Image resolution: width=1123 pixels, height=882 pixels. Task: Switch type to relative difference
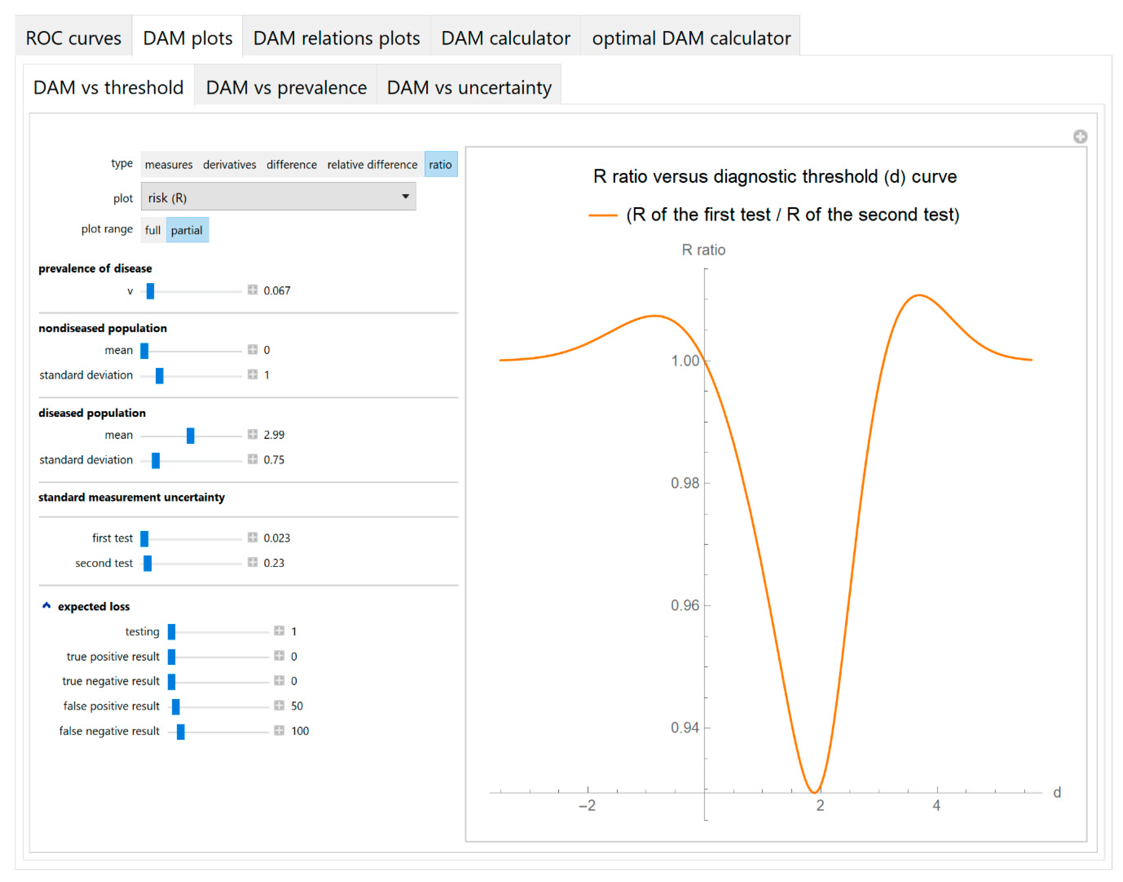[372, 165]
